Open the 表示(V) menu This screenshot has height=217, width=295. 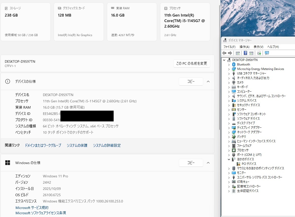click(258, 47)
